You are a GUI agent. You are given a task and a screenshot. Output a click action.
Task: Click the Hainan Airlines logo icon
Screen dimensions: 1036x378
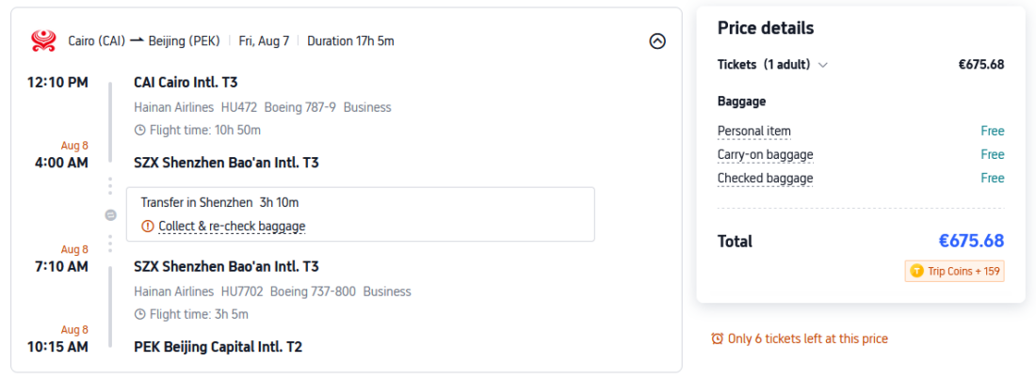[43, 40]
